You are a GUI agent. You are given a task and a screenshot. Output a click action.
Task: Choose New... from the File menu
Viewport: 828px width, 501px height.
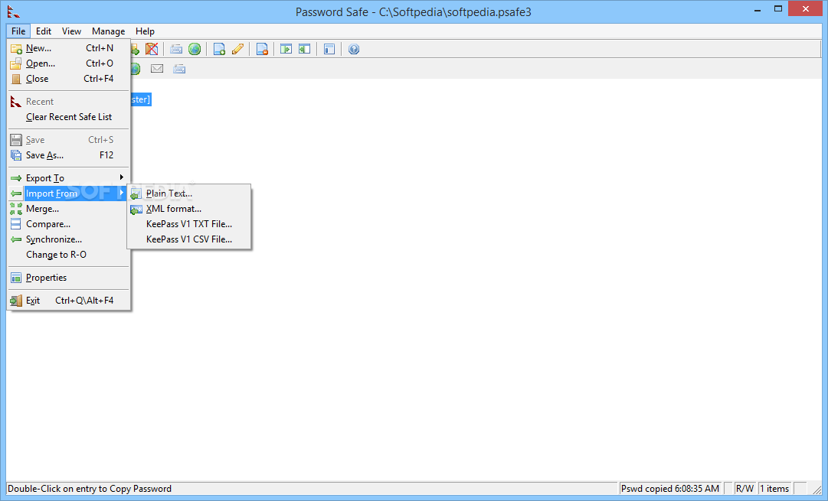tap(69, 48)
